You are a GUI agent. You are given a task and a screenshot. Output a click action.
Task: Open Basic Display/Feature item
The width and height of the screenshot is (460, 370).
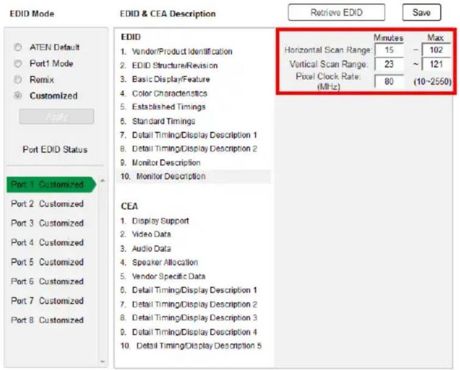pos(165,79)
